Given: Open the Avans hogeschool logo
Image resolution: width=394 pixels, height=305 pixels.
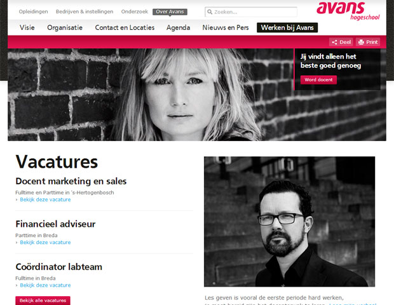Looking at the screenshot, I should click(x=348, y=11).
